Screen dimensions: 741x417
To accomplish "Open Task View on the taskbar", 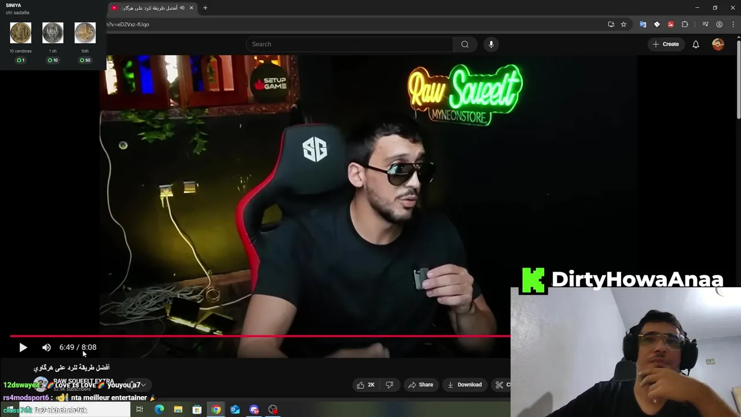I will click(140, 409).
